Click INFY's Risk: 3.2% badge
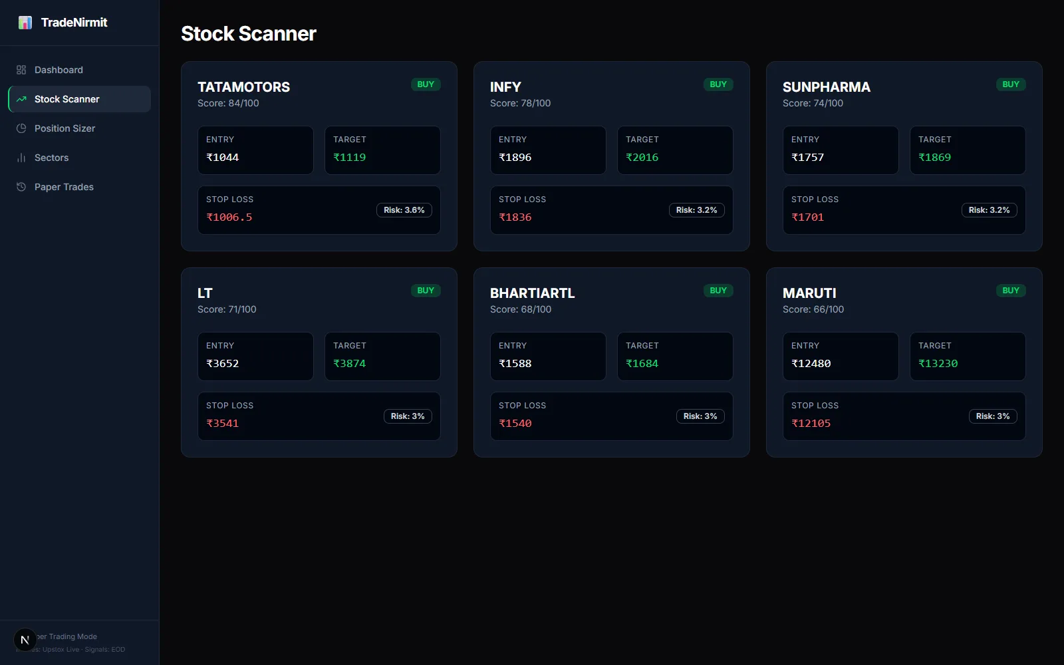The image size is (1064, 665). click(x=696, y=210)
